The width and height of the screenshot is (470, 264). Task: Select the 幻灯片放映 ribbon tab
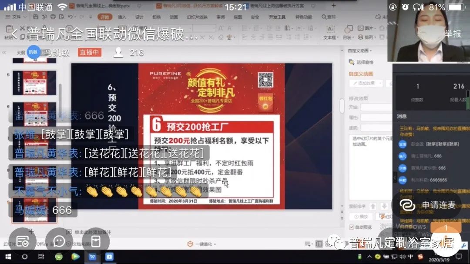(x=197, y=17)
